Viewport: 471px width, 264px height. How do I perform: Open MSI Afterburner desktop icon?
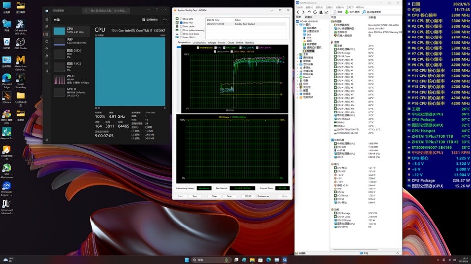pos(6,167)
